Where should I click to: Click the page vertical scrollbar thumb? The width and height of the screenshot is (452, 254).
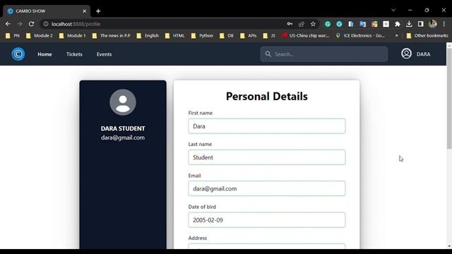(x=449, y=99)
